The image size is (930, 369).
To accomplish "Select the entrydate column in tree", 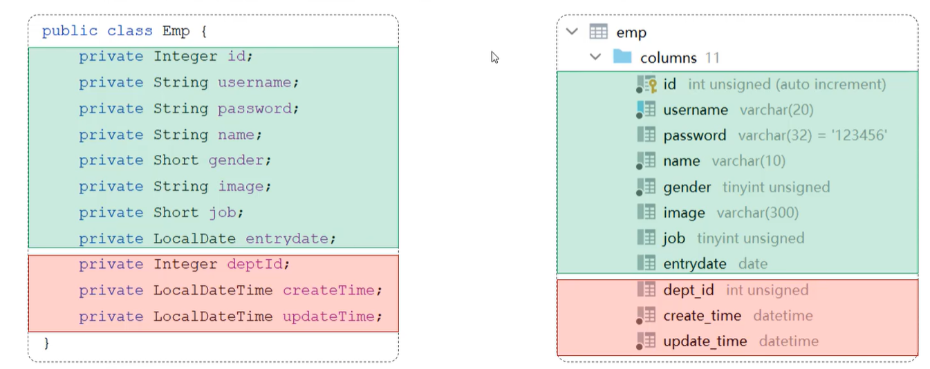I will tap(694, 264).
